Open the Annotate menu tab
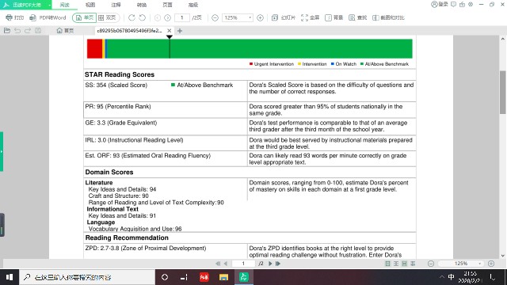This screenshot has height=285, width=507. point(116,5)
